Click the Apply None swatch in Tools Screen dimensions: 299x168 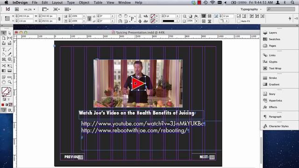(10, 105)
